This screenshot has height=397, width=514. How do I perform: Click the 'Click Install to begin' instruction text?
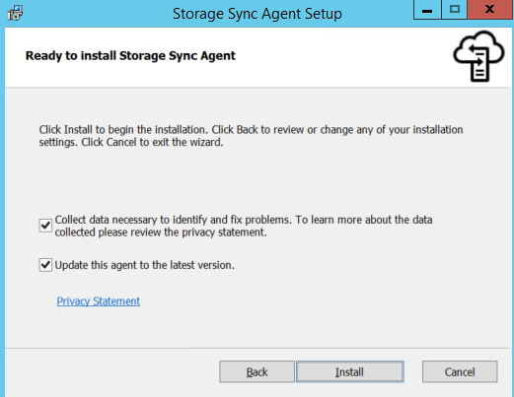pyautogui.click(x=251, y=136)
